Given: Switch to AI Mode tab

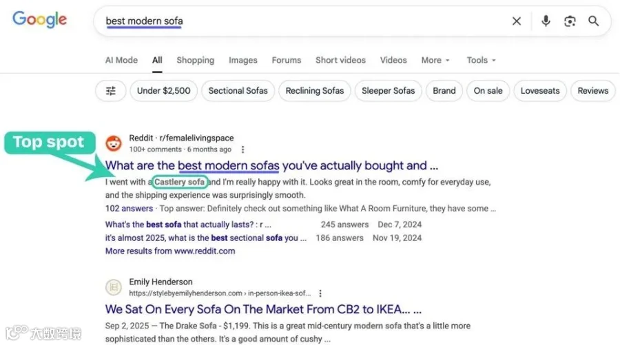Looking at the screenshot, I should tap(121, 60).
